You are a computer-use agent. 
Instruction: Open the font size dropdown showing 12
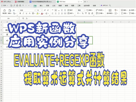coord(42,10)
